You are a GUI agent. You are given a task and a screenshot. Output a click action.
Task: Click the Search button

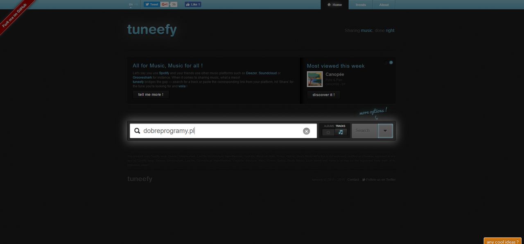[x=364, y=131]
